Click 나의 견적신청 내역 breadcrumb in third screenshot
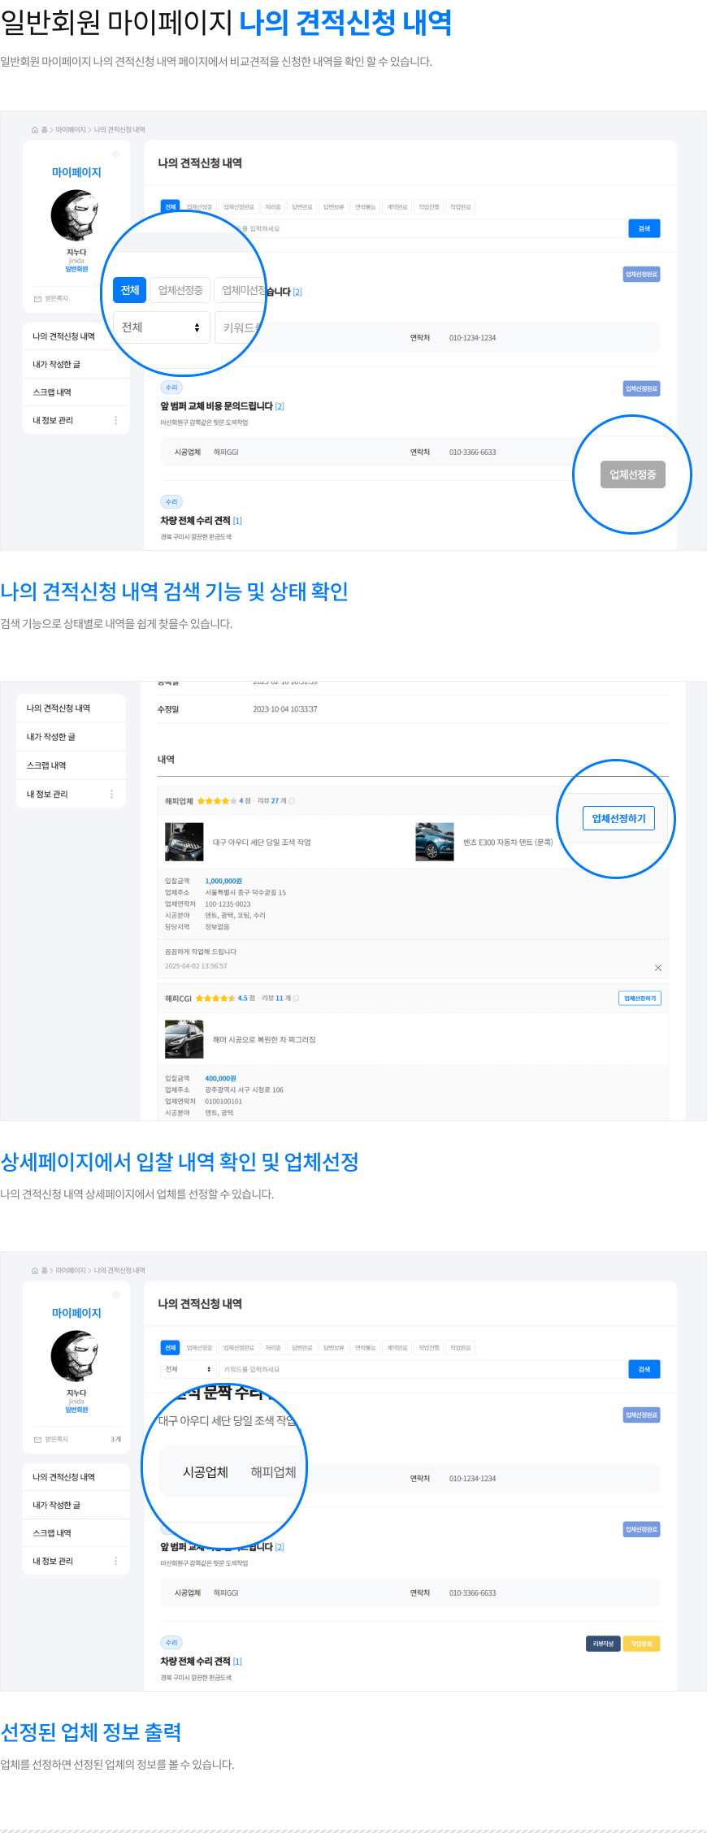The width and height of the screenshot is (707, 1833). tap(119, 1271)
